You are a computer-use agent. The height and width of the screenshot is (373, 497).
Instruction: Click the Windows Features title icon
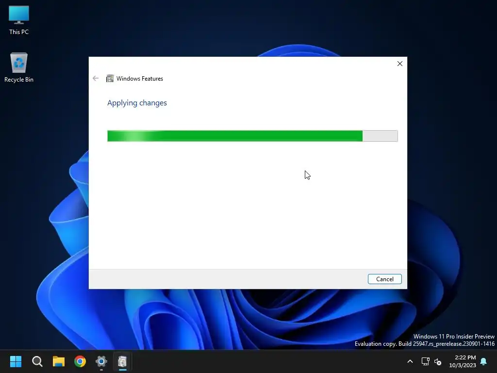(x=110, y=78)
